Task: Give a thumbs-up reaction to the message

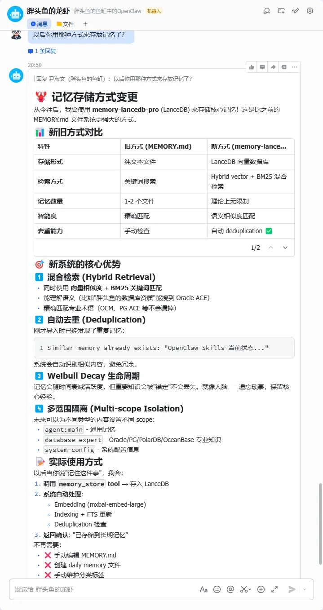Action: [x=252, y=67]
